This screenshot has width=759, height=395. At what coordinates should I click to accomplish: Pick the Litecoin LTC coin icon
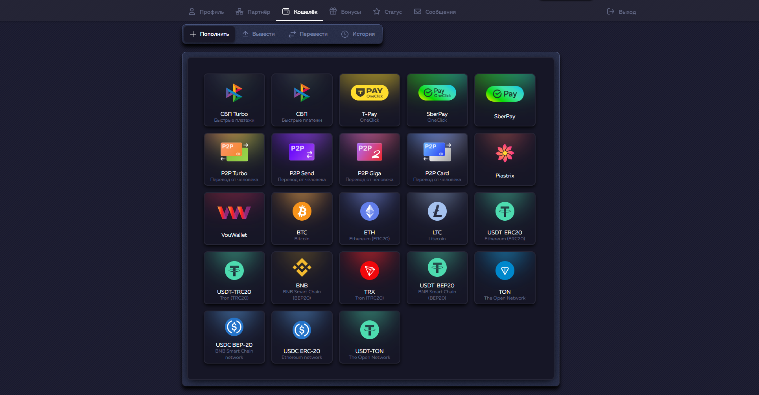(437, 211)
